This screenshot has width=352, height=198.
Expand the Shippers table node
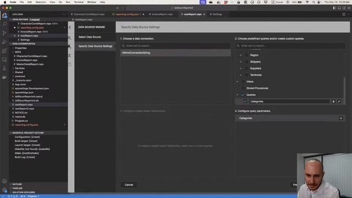241,62
